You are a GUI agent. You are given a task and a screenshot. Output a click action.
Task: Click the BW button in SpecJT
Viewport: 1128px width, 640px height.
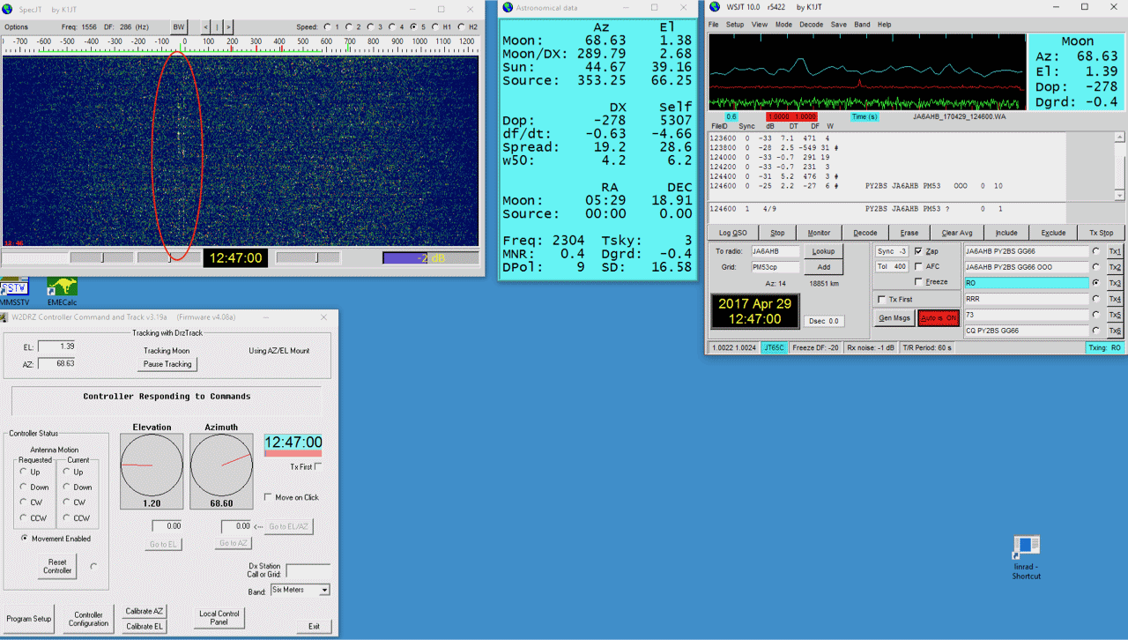[x=179, y=27]
